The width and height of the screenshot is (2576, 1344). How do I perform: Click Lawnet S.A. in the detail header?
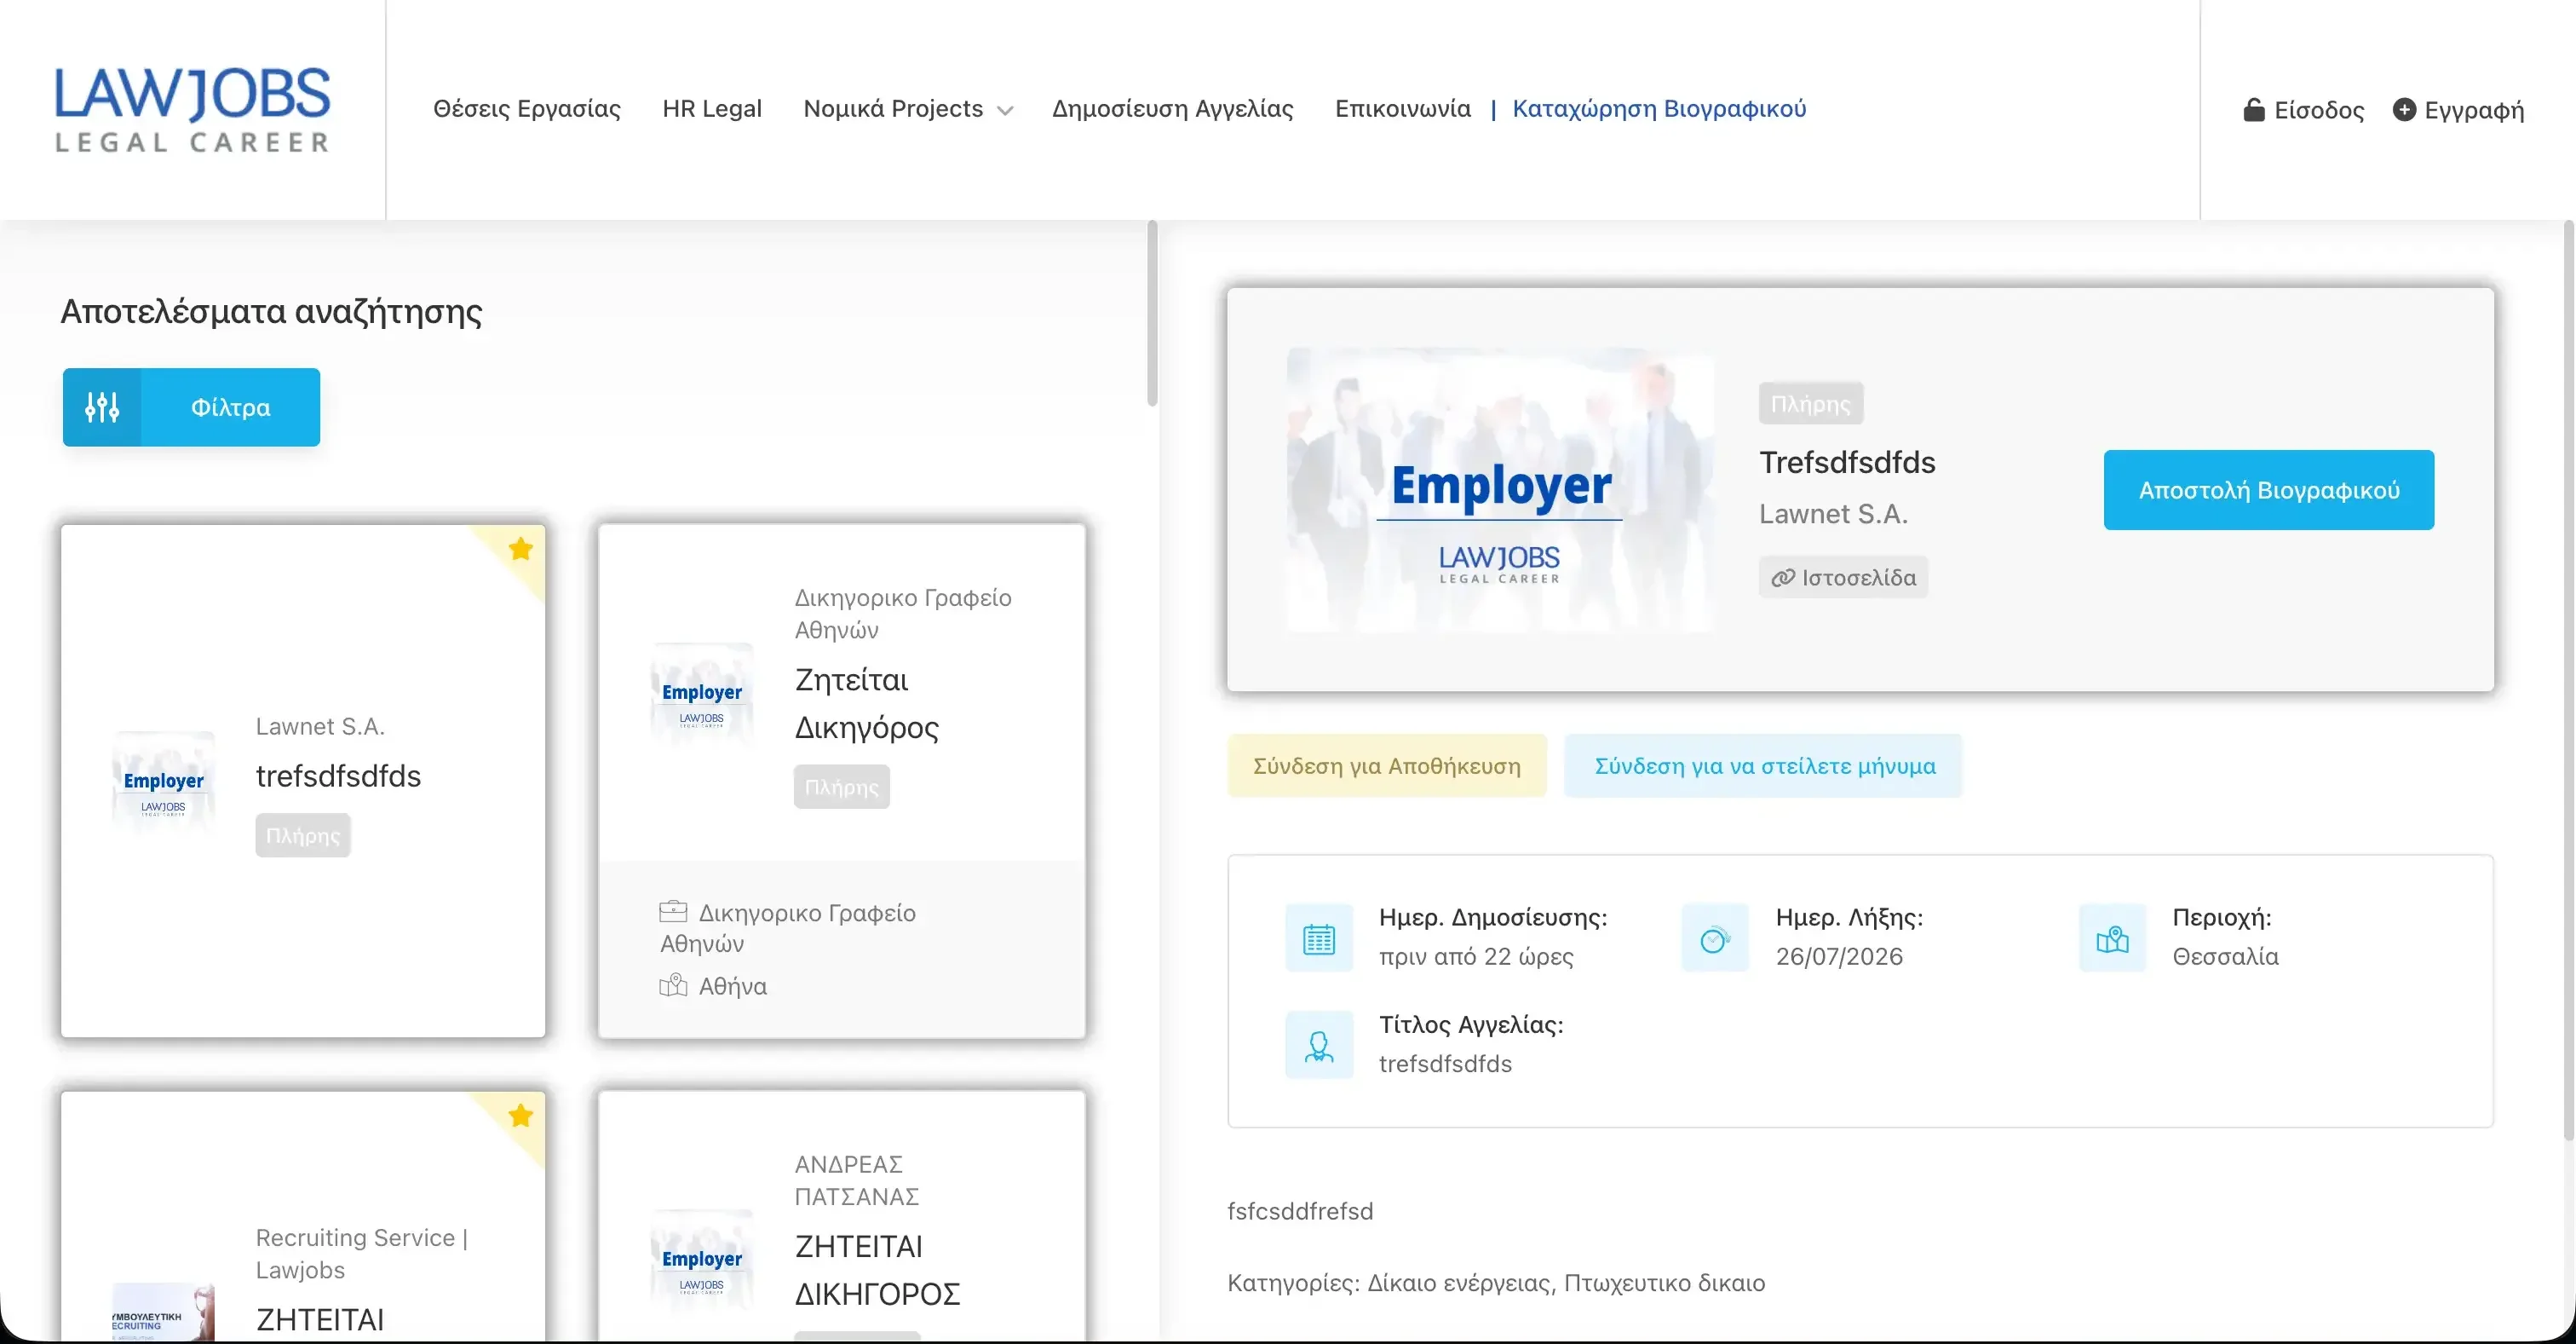(x=1833, y=515)
